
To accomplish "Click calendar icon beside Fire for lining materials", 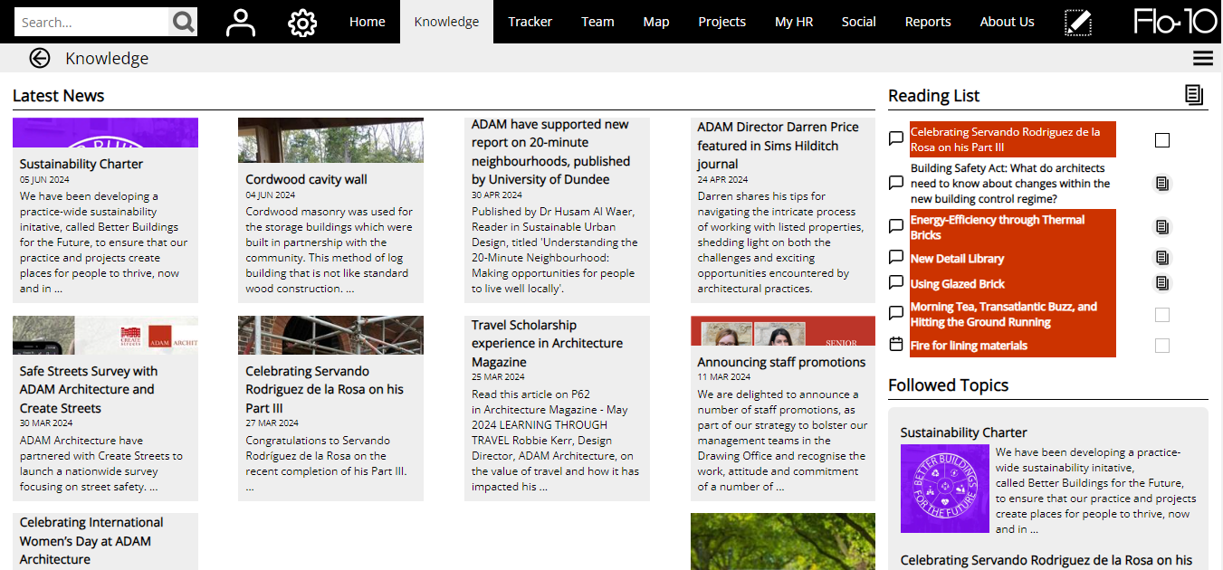I will point(896,345).
